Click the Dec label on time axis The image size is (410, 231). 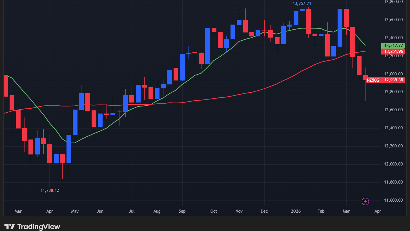click(x=264, y=211)
